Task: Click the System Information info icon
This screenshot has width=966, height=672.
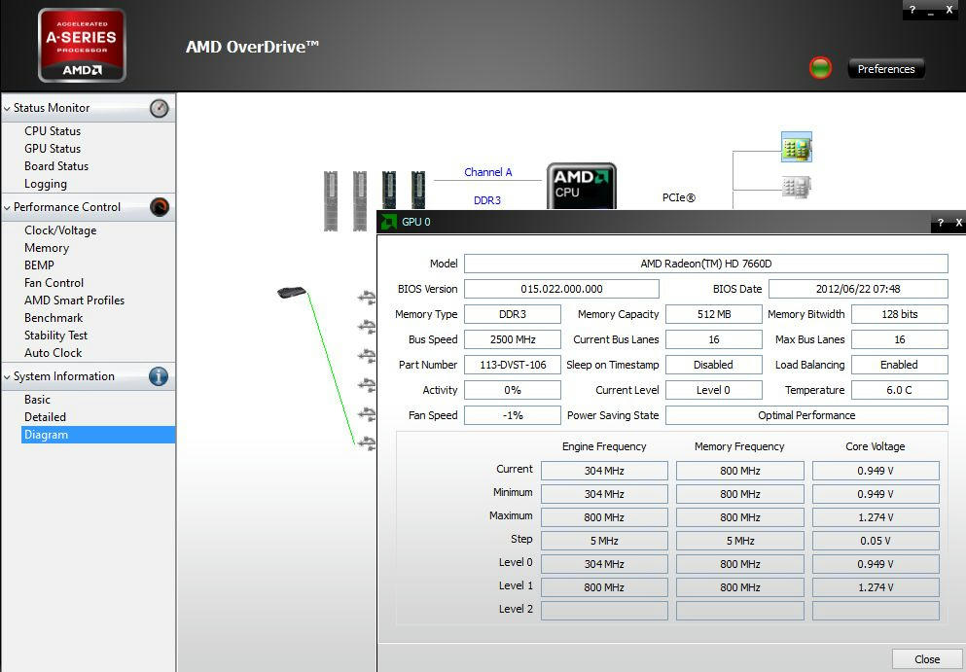Action: (x=159, y=376)
